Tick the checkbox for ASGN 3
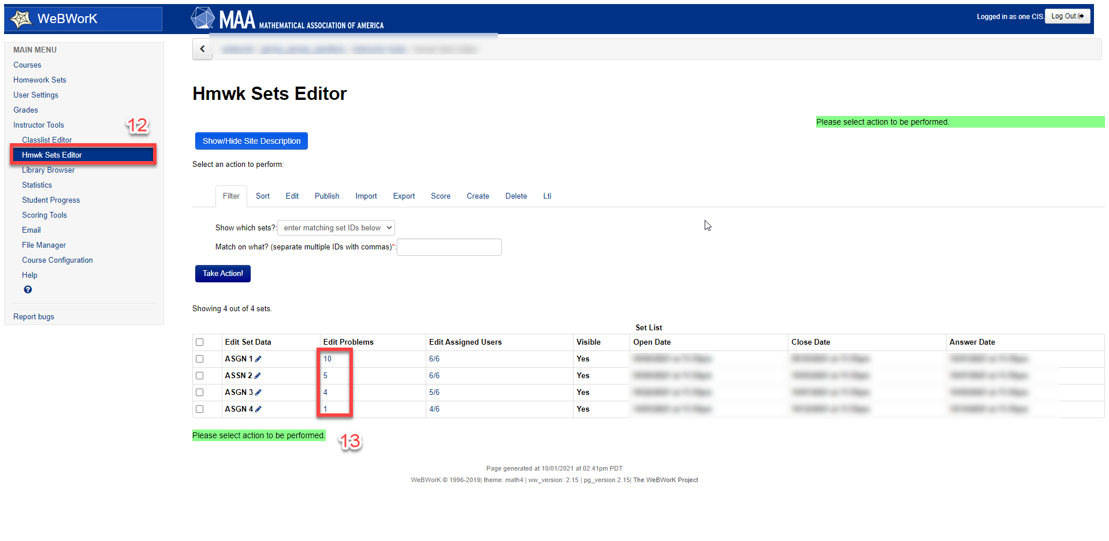Image resolution: width=1109 pixels, height=541 pixels. click(200, 393)
